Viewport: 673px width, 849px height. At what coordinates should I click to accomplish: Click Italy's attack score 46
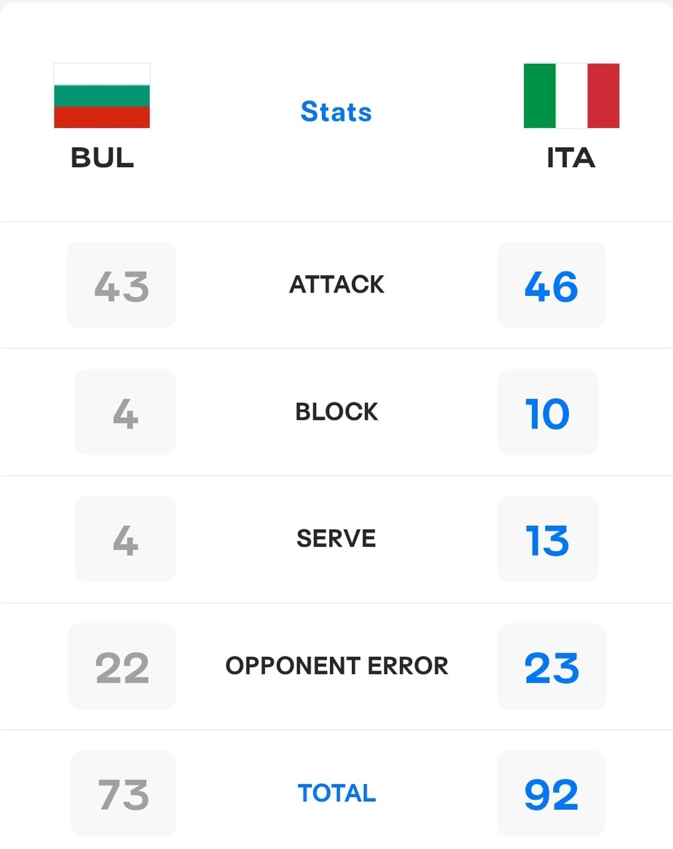coord(551,285)
